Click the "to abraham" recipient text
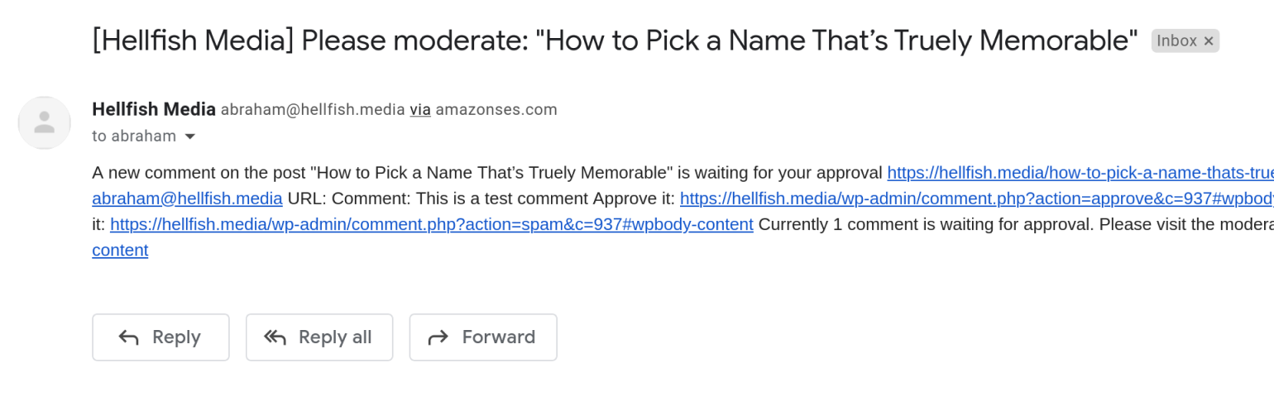The height and width of the screenshot is (397, 1274). [x=134, y=136]
